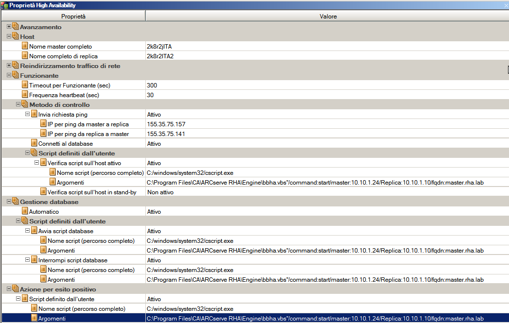This screenshot has width=509, height=323.
Task: Click the Script definito dall'utente icon
Action: [x=25, y=299]
